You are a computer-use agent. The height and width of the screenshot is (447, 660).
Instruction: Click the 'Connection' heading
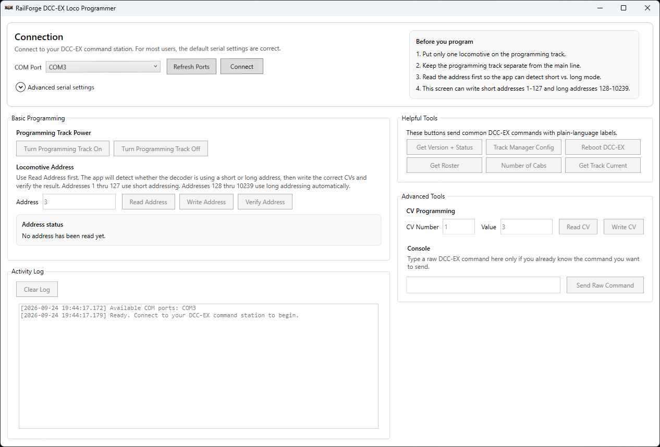click(39, 37)
